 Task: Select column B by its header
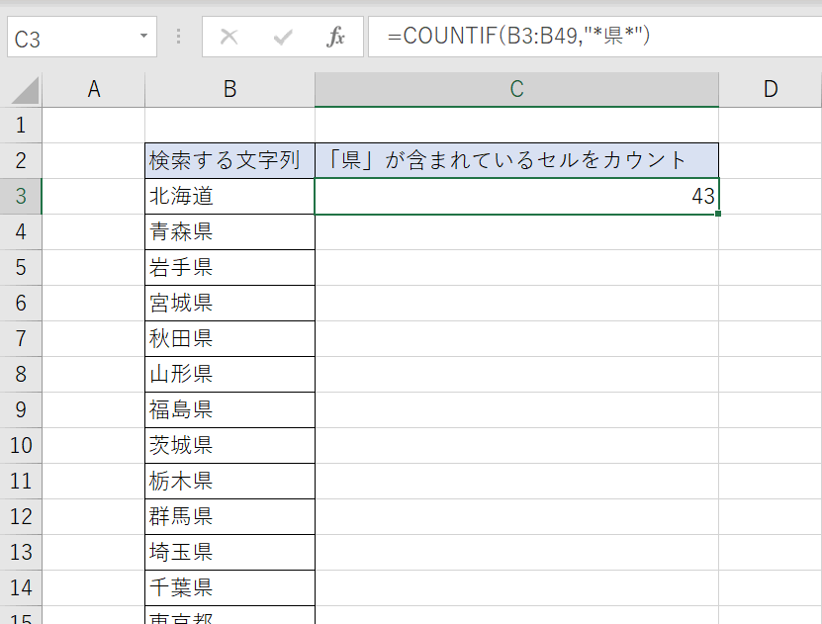[x=229, y=89]
